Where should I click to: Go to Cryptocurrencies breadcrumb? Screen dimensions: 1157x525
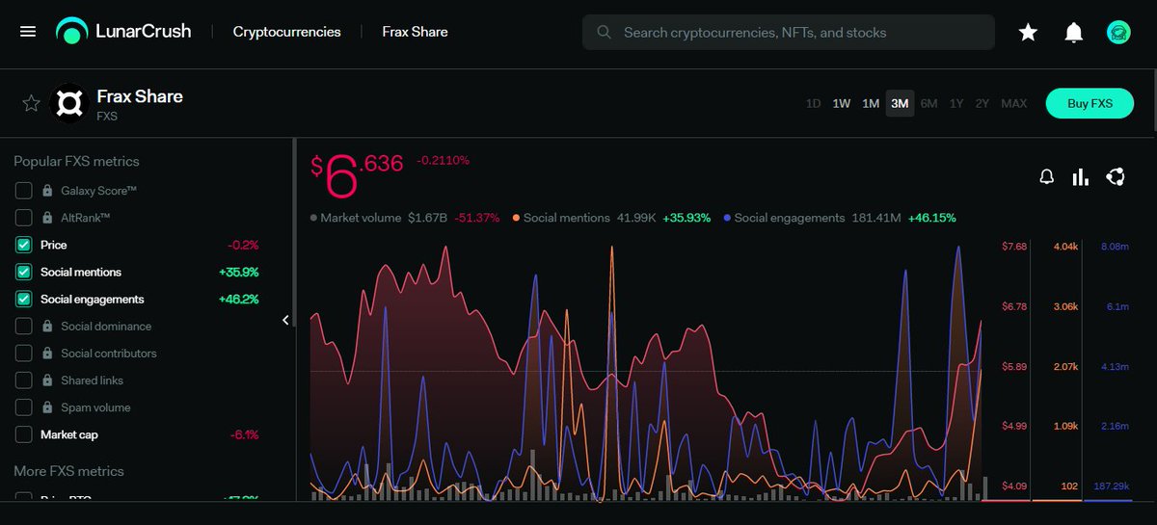(286, 32)
